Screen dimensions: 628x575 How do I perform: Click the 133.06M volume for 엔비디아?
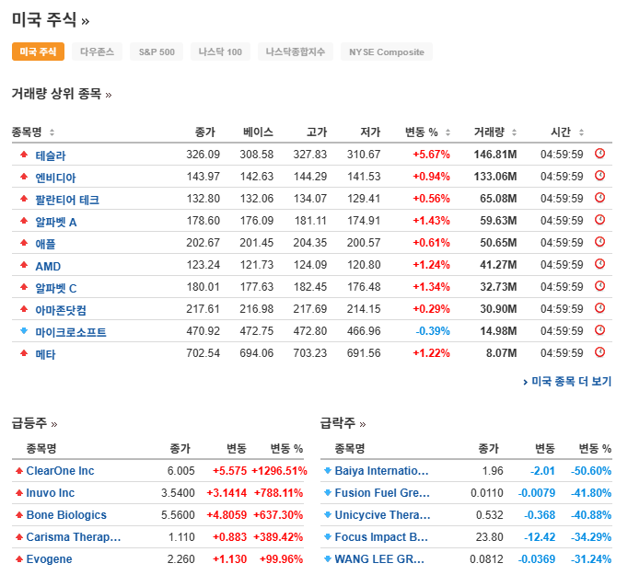[x=495, y=176]
